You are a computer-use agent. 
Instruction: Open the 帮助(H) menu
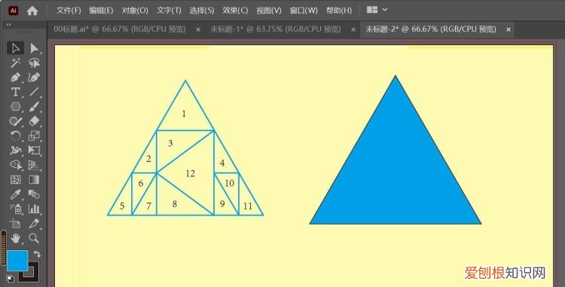tap(339, 11)
